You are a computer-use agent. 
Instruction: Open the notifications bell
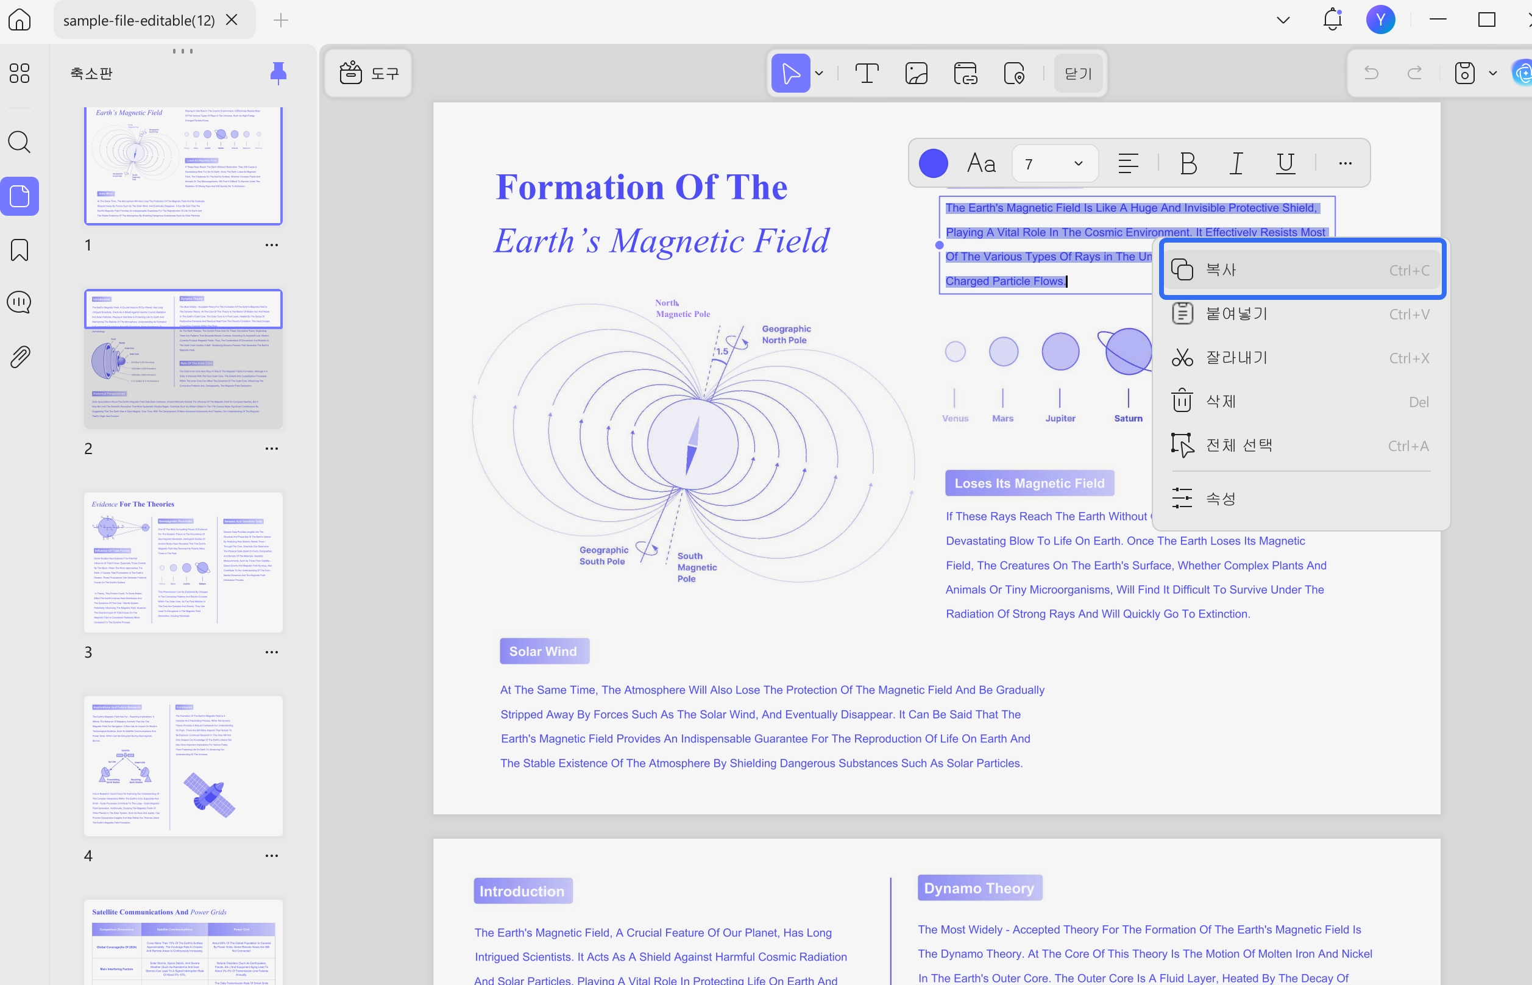tap(1333, 19)
